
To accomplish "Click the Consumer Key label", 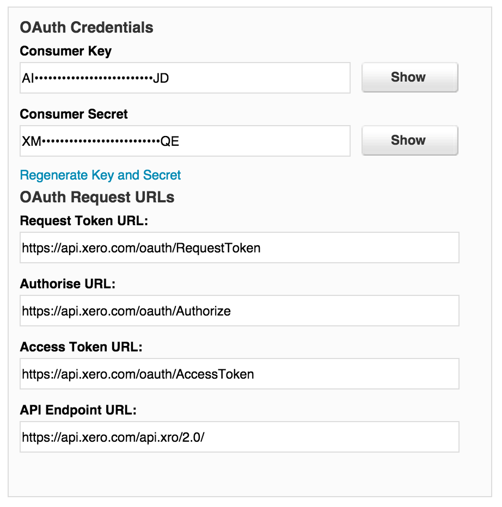I will point(66,51).
